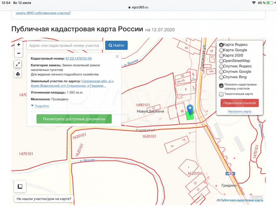Tap the Wi-Fi status icon
Image resolution: width=277 pixels, height=207 pixels.
pyautogui.click(x=254, y=3)
